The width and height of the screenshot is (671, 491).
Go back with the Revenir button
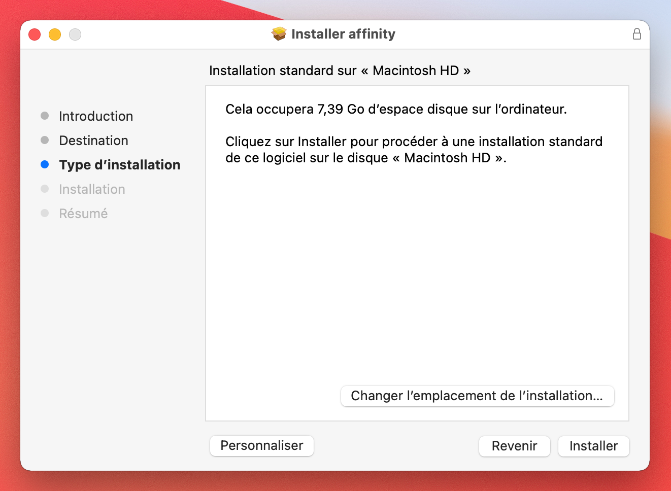click(514, 446)
